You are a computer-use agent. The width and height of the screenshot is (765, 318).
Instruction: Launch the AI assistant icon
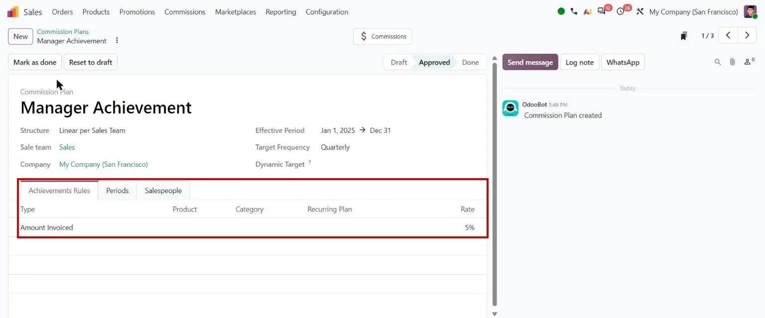[x=588, y=11]
